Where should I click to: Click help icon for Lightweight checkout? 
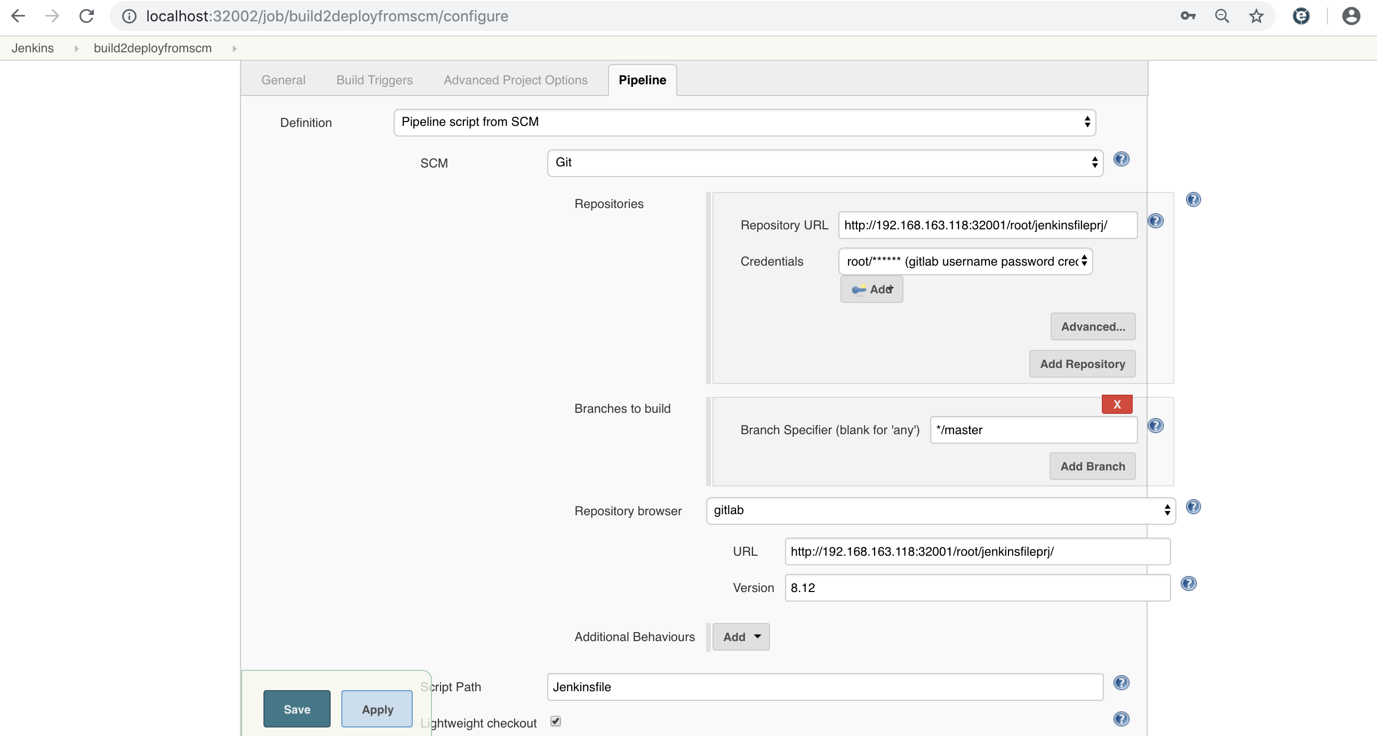point(1121,719)
